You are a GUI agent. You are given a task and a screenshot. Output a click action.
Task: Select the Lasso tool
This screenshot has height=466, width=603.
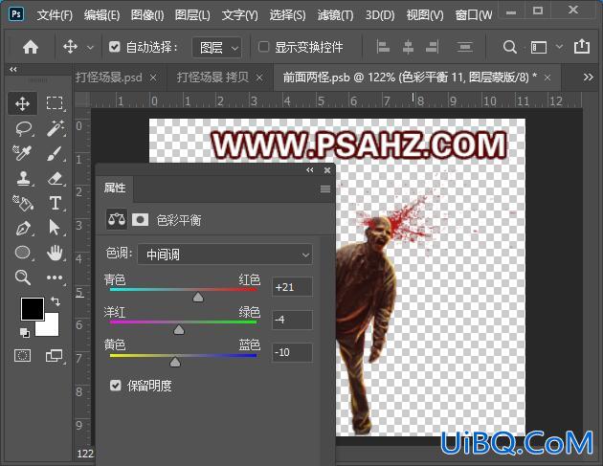(x=23, y=128)
